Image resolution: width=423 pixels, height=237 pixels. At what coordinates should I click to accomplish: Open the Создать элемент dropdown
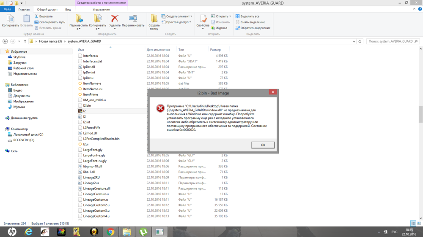tap(177, 16)
